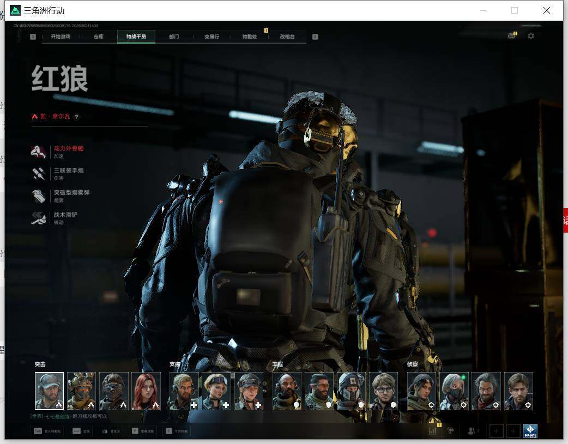Select 突击 operator wearing dark mask
This screenshot has width=568, height=444.
coord(114,391)
